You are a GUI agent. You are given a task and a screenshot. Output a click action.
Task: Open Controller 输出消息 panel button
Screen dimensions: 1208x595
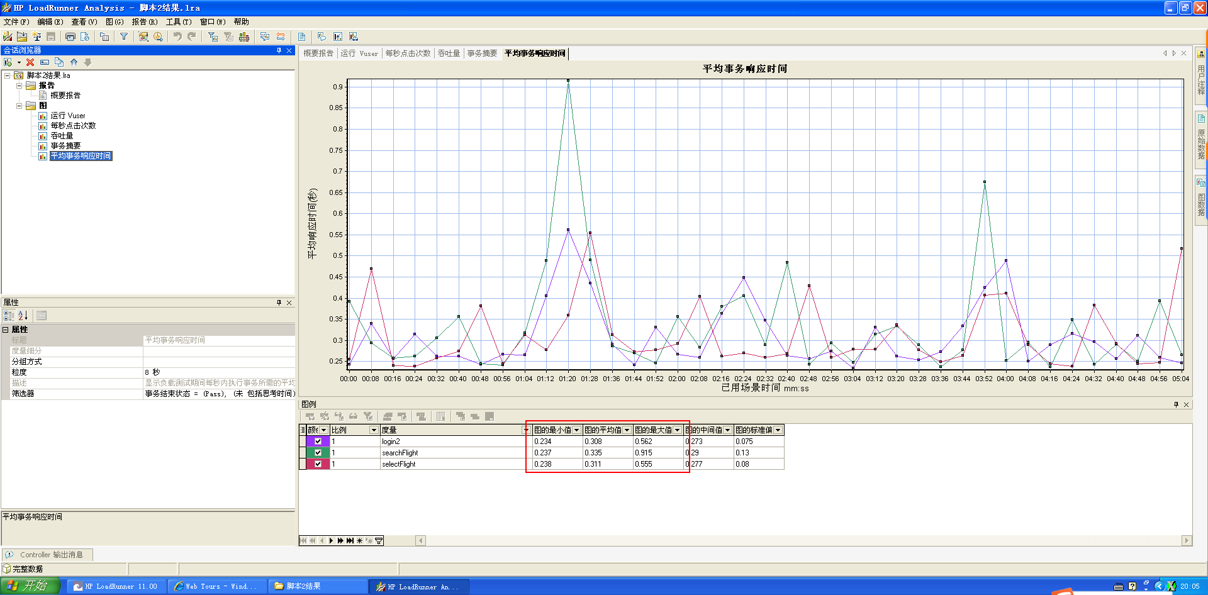(48, 555)
